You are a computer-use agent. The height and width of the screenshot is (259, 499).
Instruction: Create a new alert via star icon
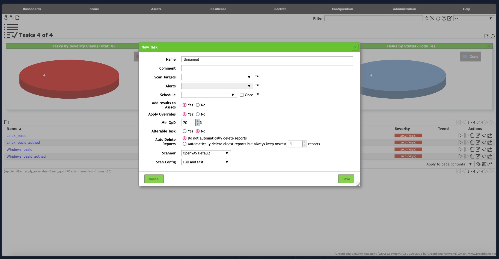pos(257,86)
